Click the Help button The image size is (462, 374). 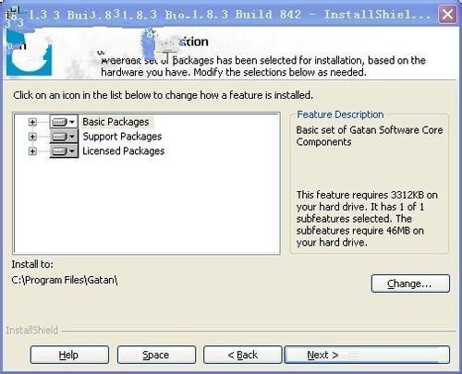click(69, 355)
